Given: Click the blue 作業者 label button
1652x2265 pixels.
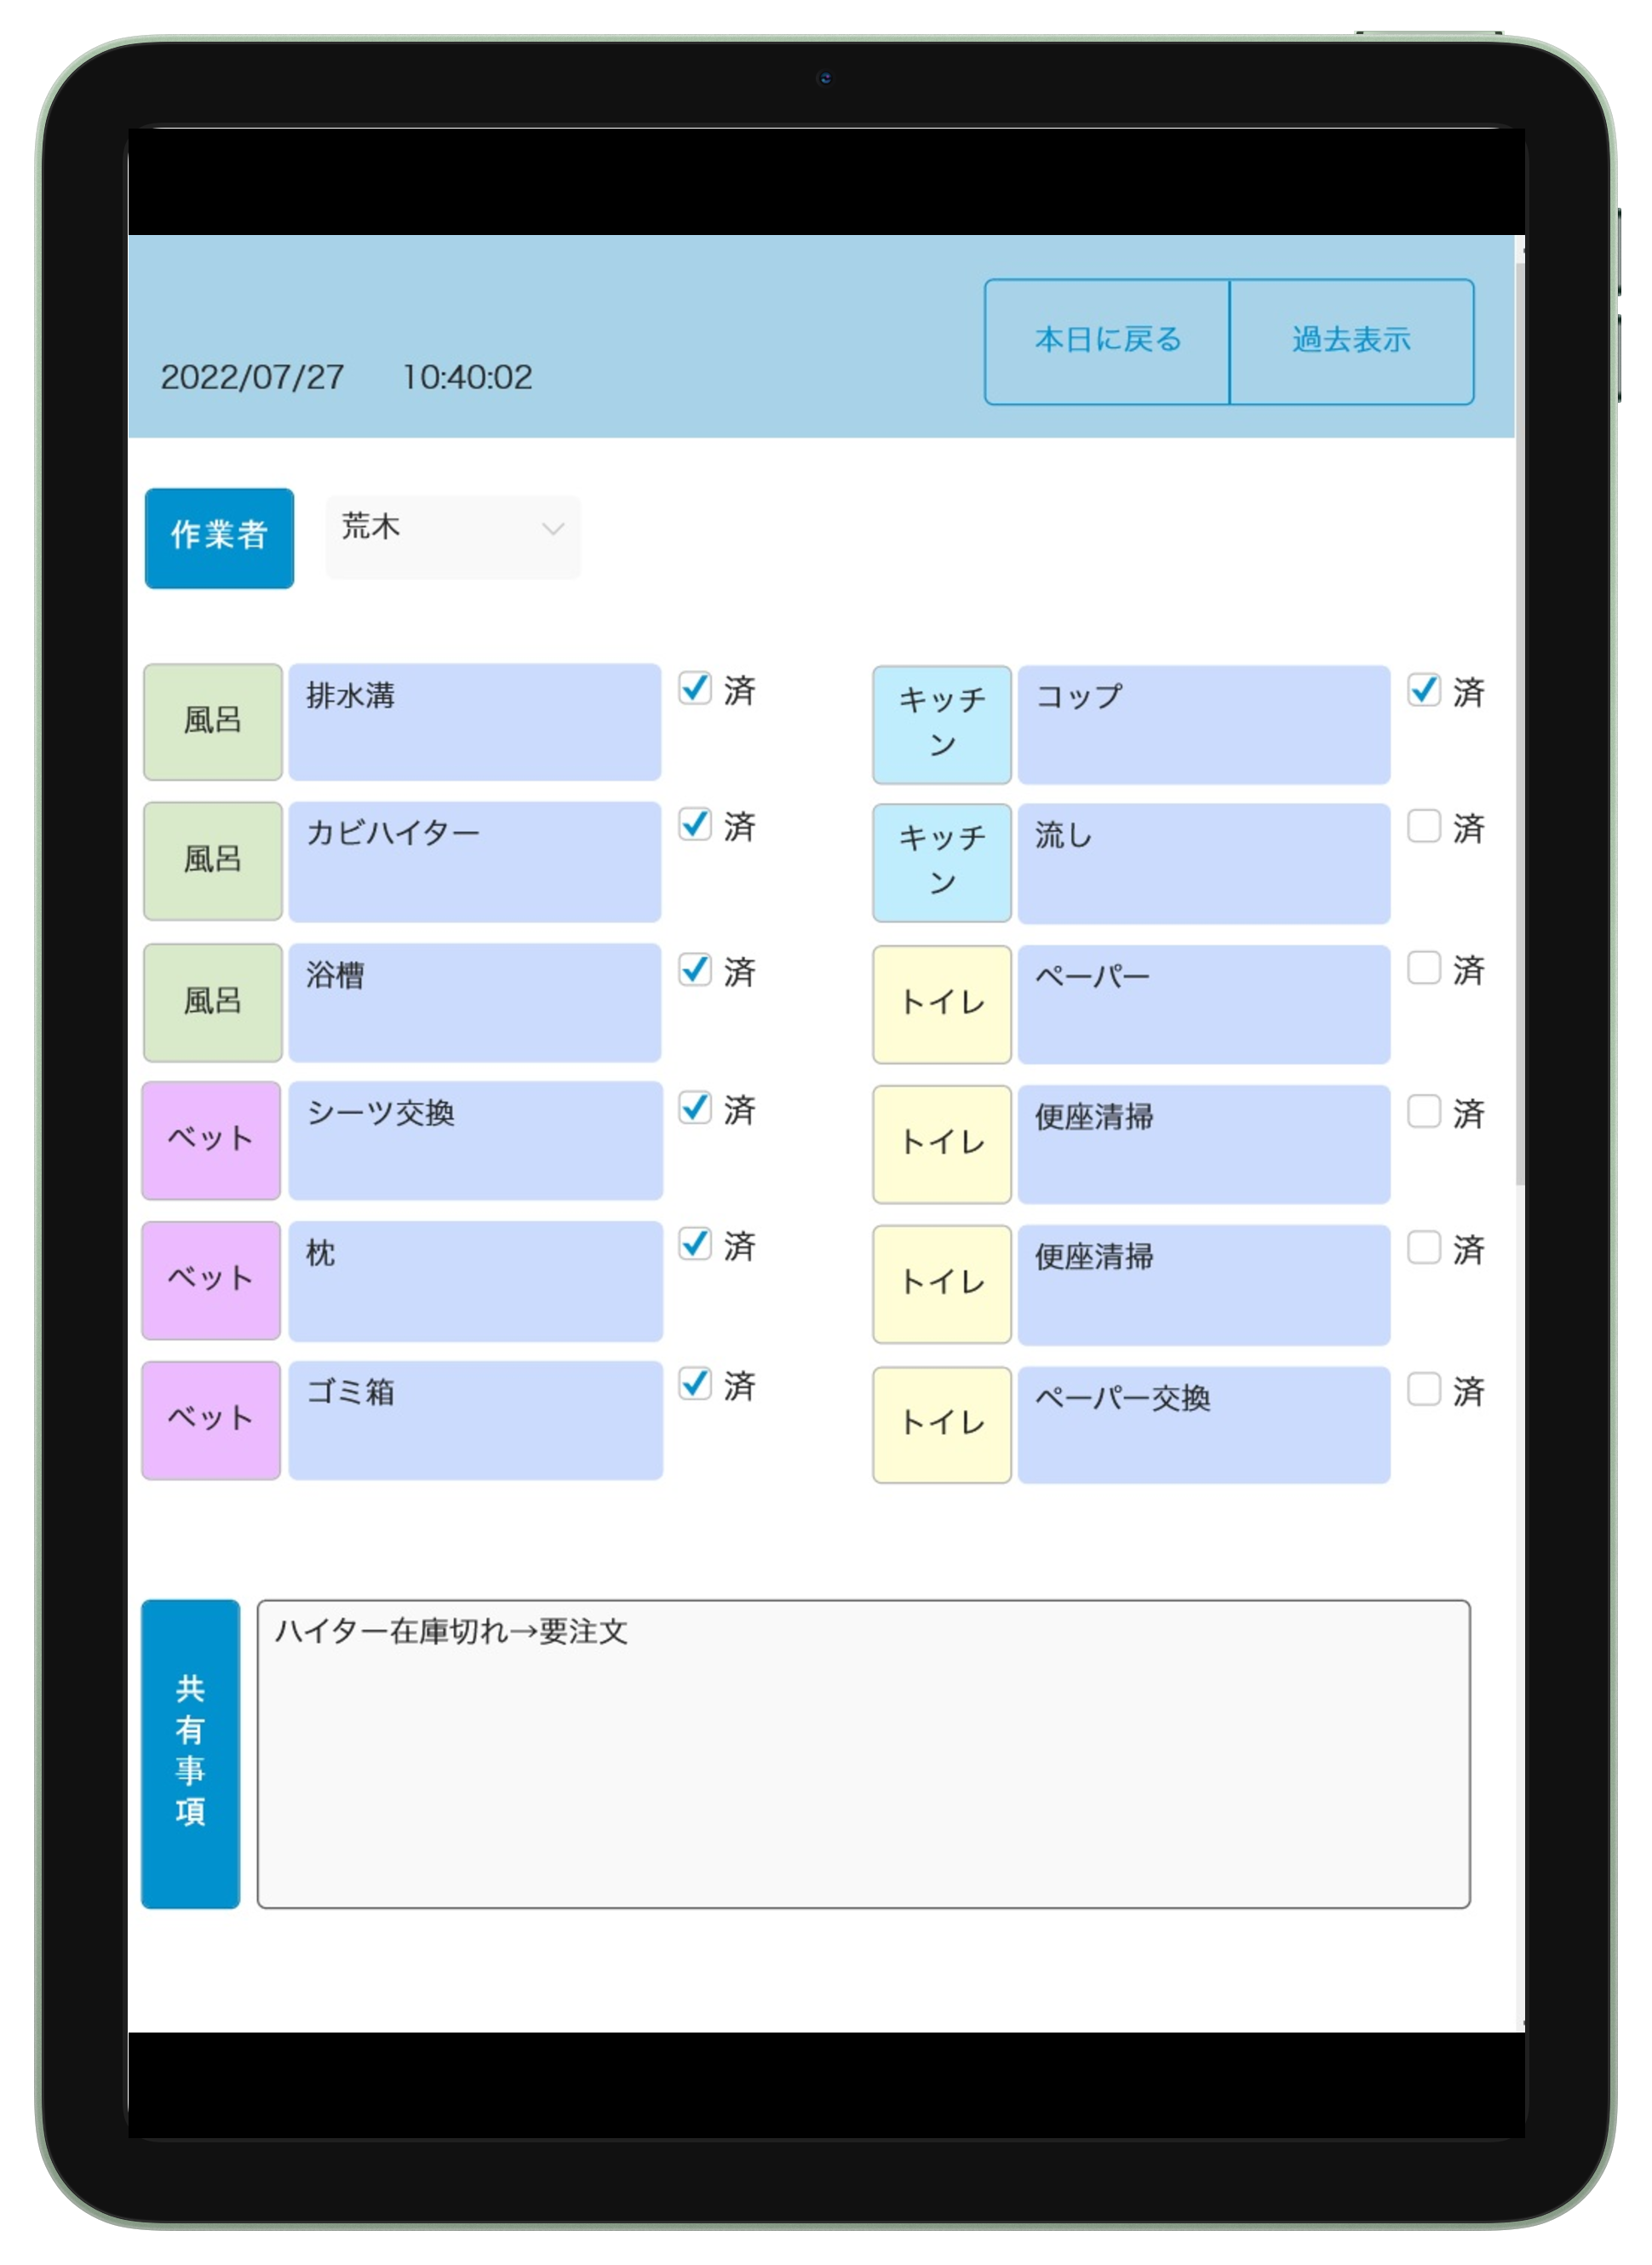Looking at the screenshot, I should click(x=219, y=537).
